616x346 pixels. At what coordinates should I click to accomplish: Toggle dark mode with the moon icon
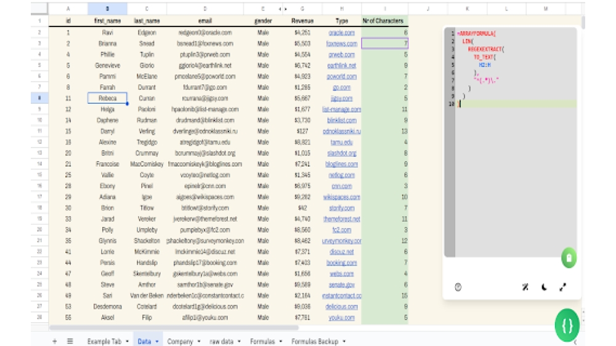coord(544,287)
